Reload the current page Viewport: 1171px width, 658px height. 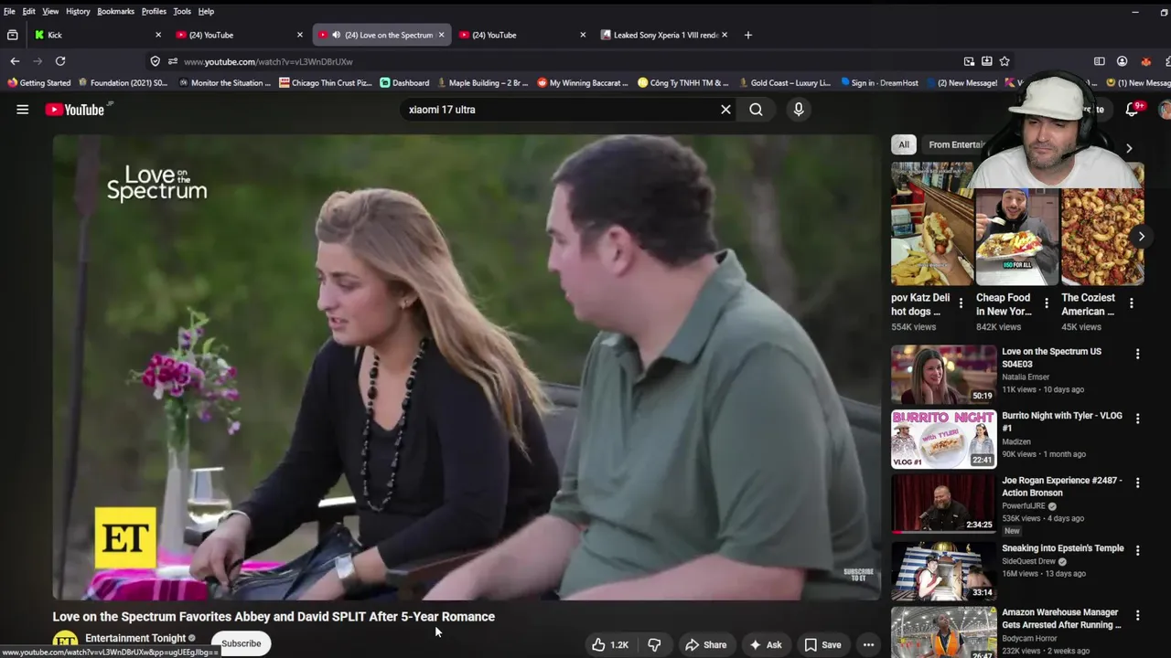(x=60, y=61)
